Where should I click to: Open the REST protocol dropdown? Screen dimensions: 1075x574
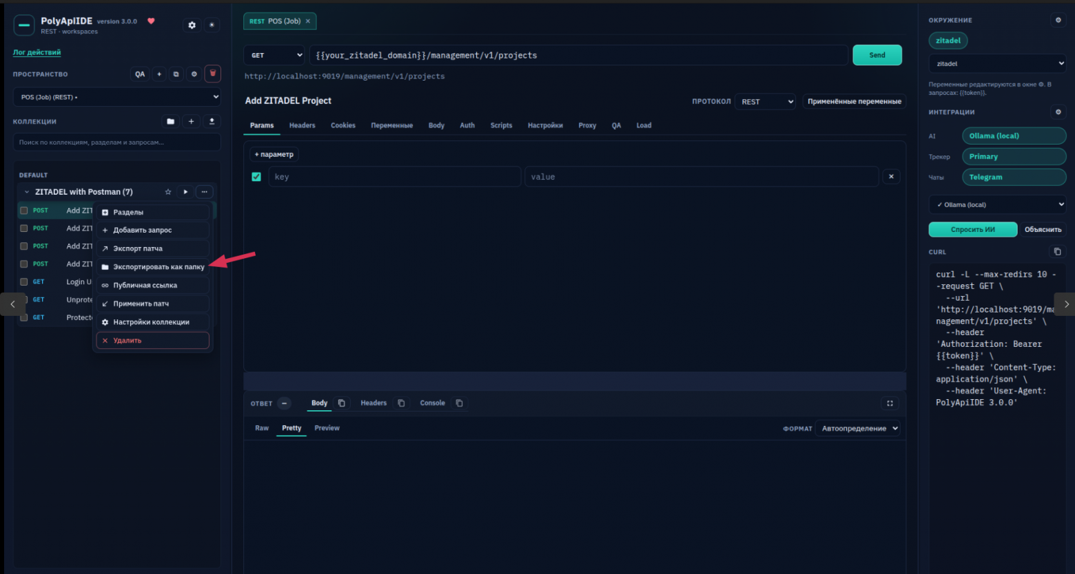(765, 101)
